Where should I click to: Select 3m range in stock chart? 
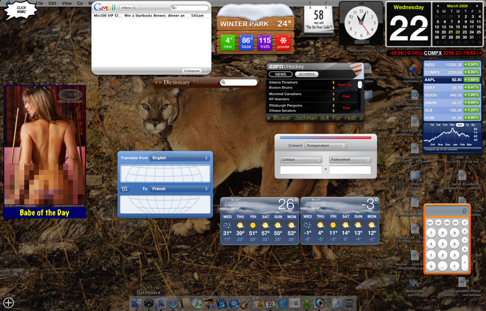pos(452,125)
